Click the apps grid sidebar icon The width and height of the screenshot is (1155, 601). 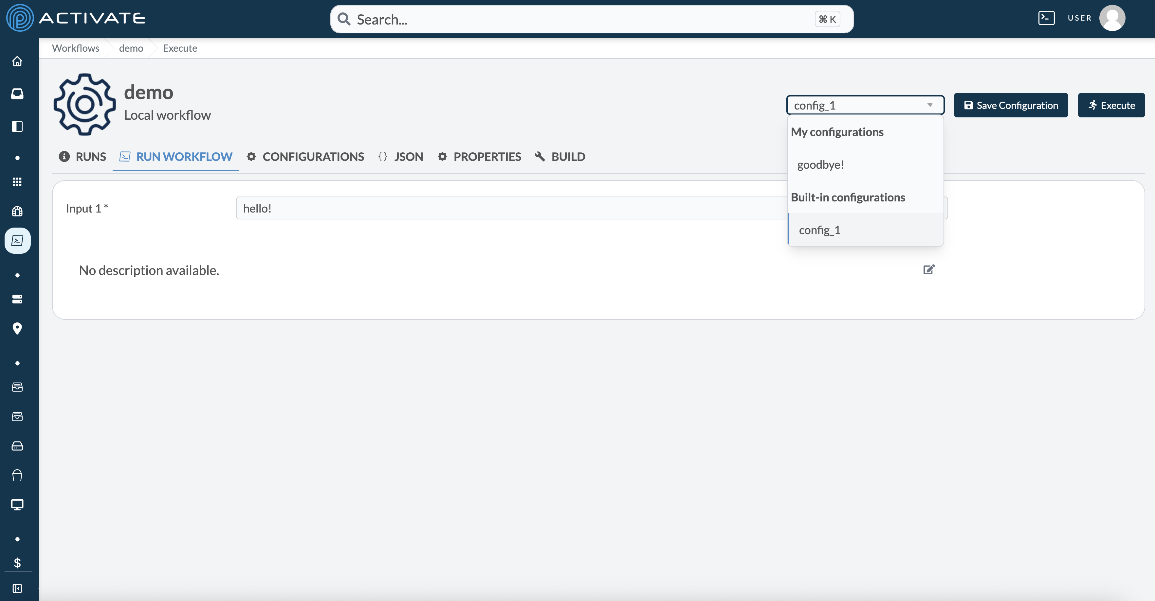(x=17, y=182)
